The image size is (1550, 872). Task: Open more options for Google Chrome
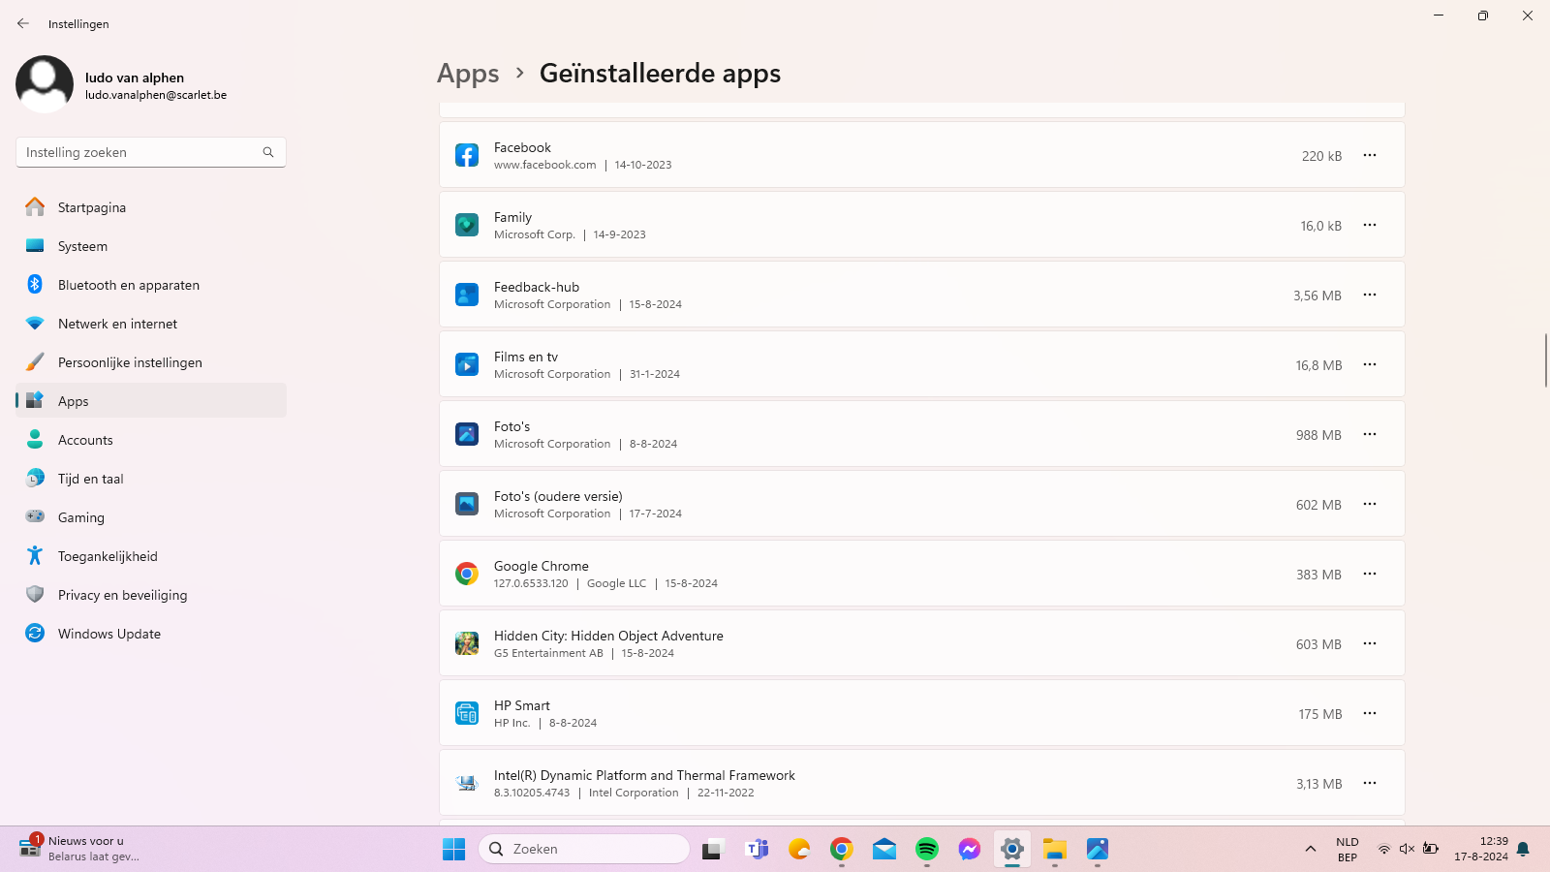tap(1370, 574)
